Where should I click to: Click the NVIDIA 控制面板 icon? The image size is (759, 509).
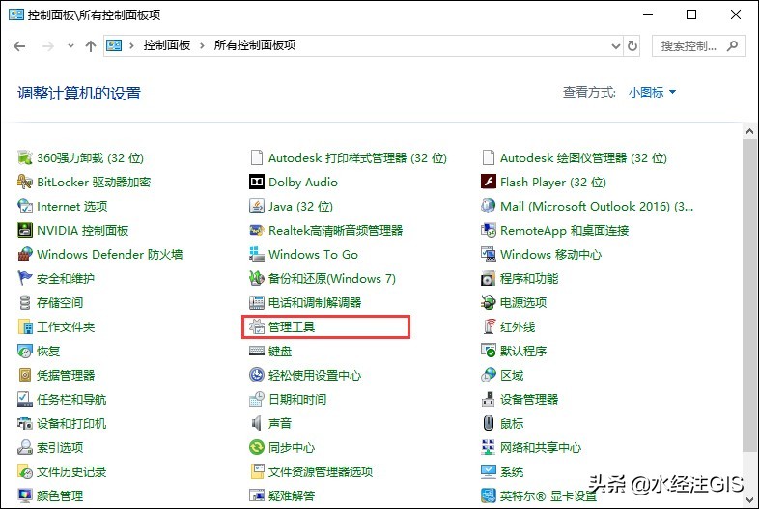pyautogui.click(x=25, y=230)
